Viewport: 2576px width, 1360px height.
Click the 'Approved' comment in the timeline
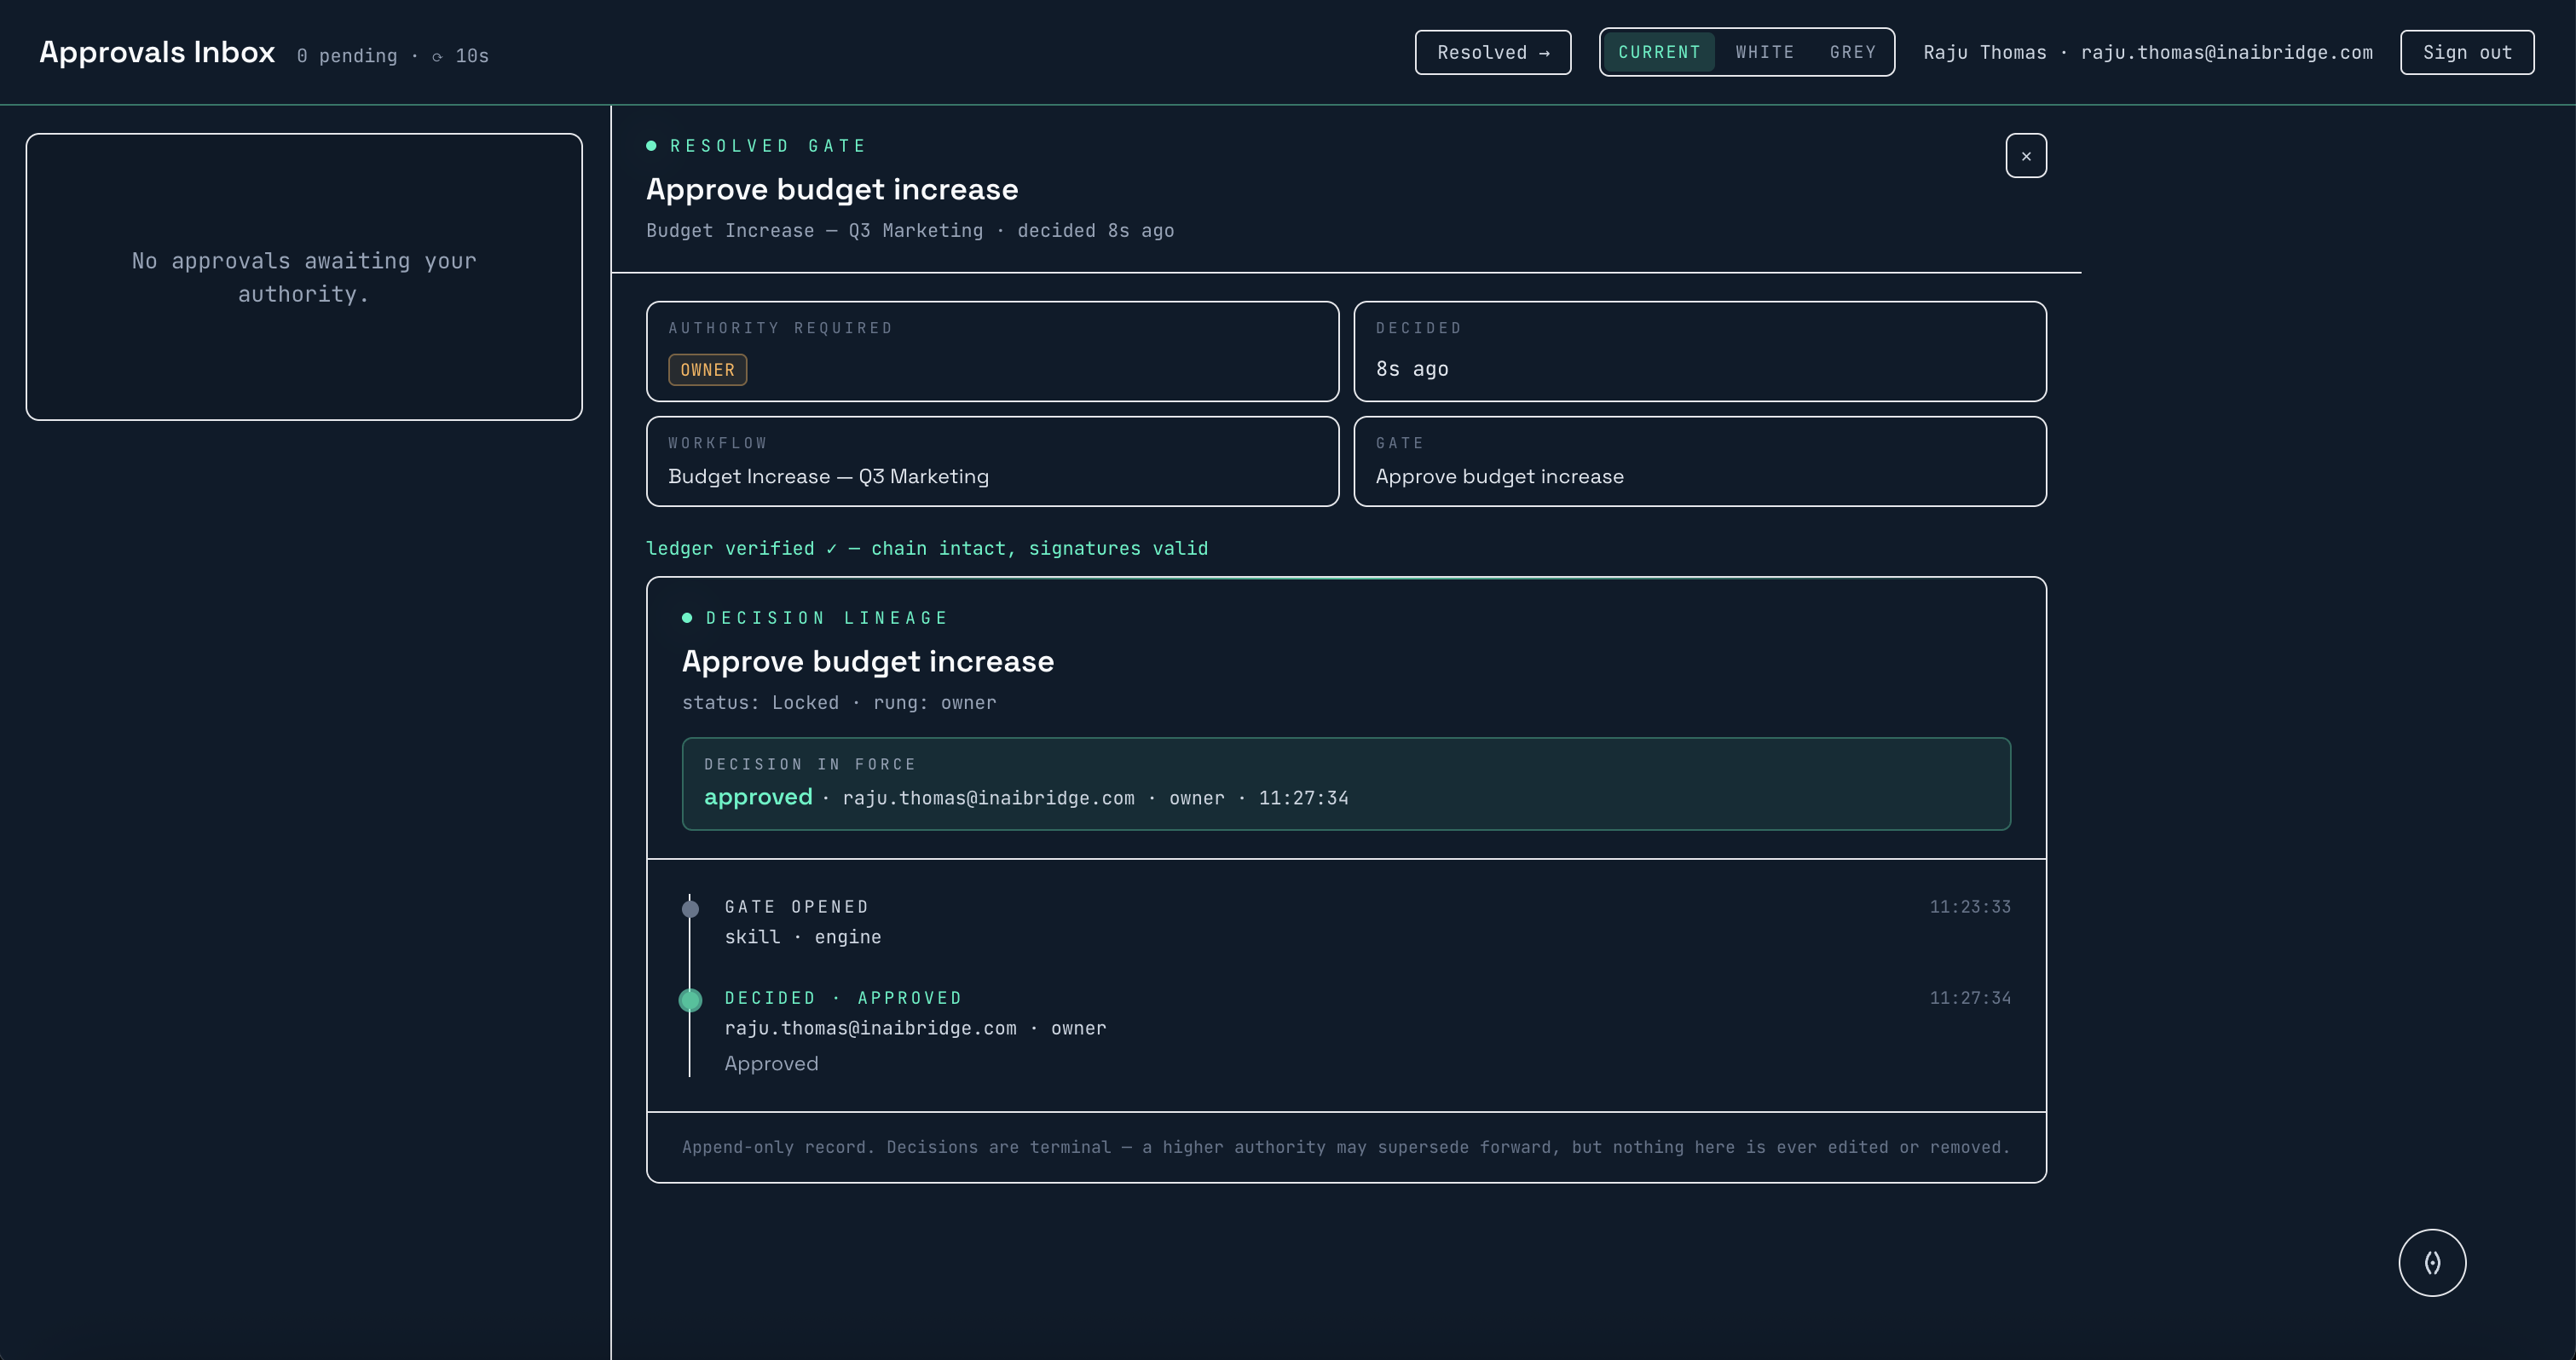[x=771, y=1063]
